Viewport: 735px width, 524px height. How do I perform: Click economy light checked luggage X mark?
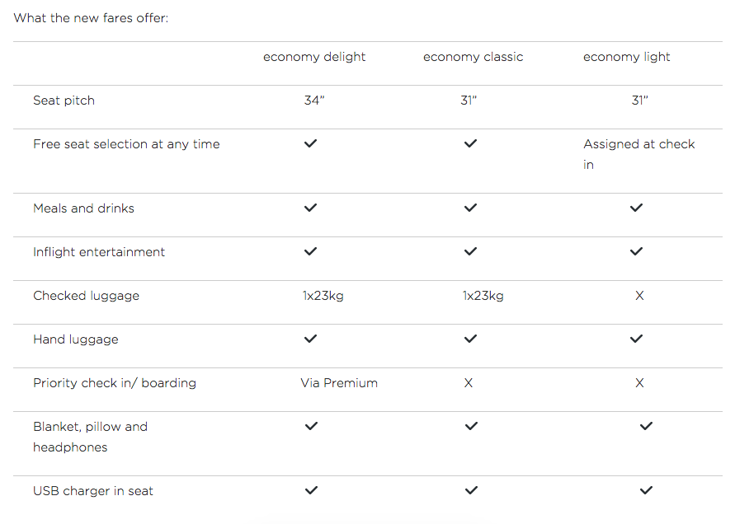pos(639,295)
